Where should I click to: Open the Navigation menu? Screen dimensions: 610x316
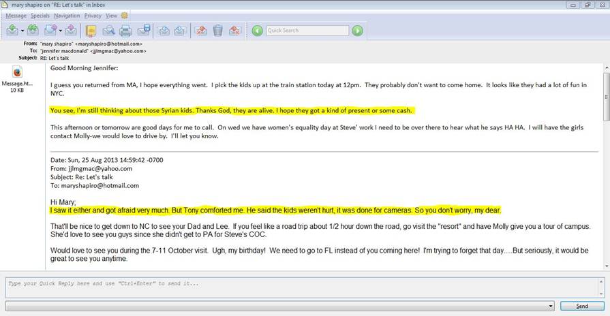(x=67, y=15)
